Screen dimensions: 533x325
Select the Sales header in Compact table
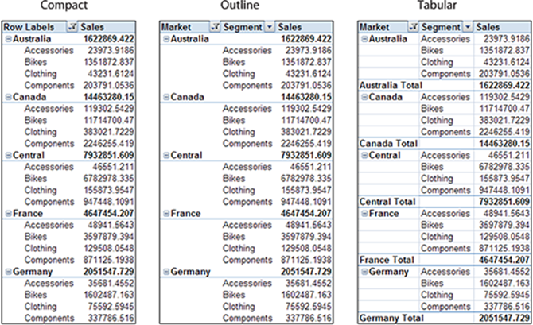click(x=92, y=27)
